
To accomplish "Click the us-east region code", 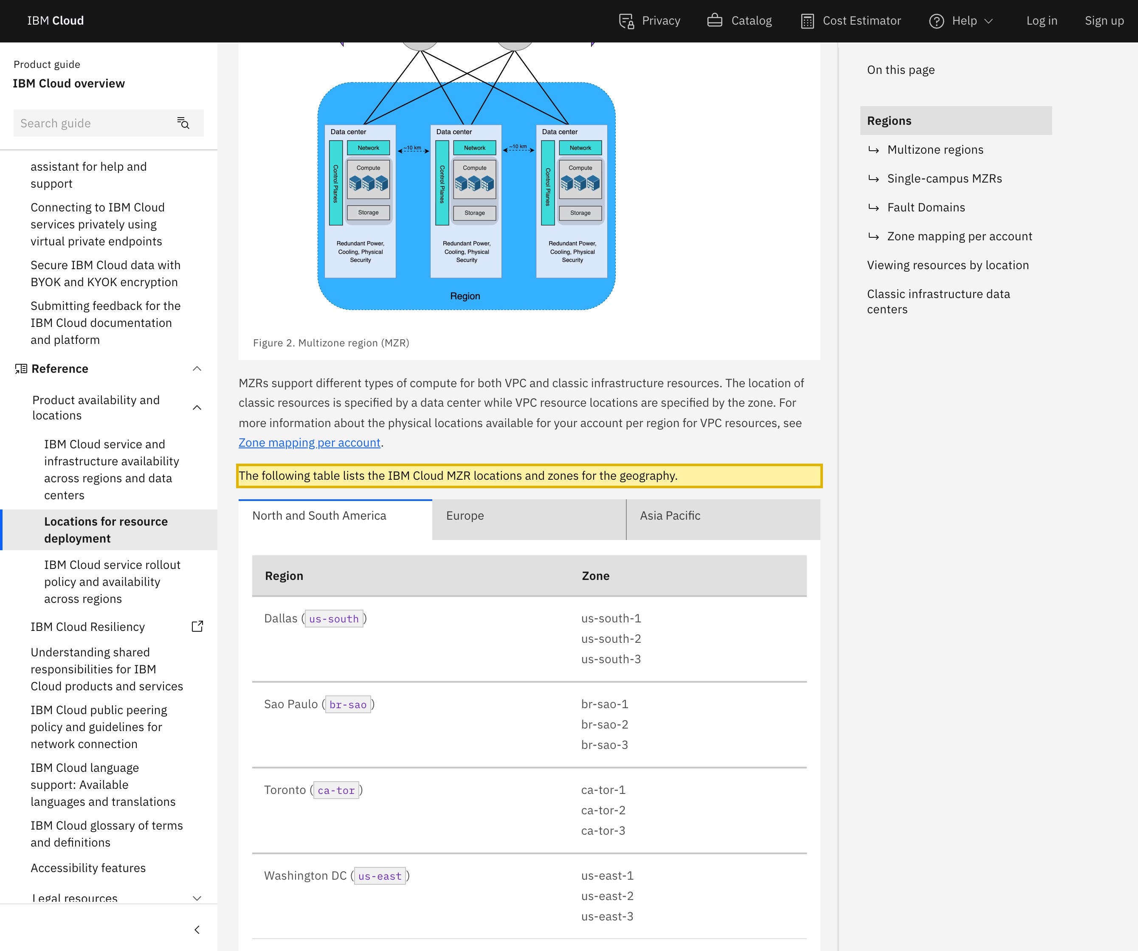I will [x=380, y=876].
